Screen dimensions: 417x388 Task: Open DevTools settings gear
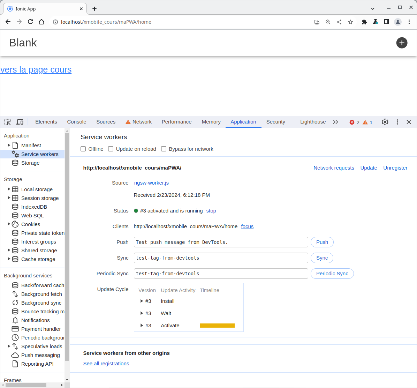click(x=385, y=122)
